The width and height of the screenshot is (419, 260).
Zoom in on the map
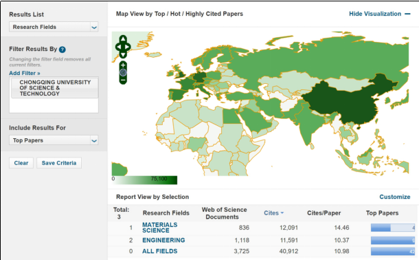click(x=123, y=65)
